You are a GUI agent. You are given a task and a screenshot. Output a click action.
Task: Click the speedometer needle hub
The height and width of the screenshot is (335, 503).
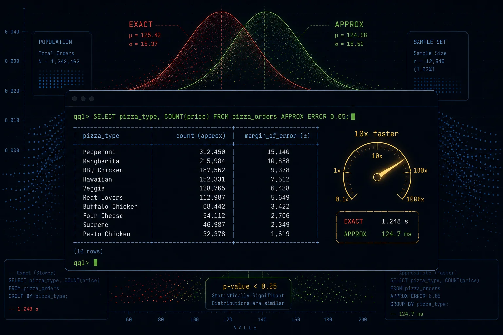pos(377,177)
